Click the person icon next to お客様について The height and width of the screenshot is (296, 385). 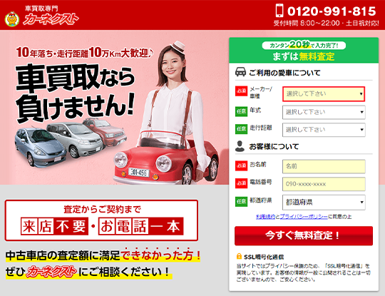pyautogui.click(x=240, y=146)
